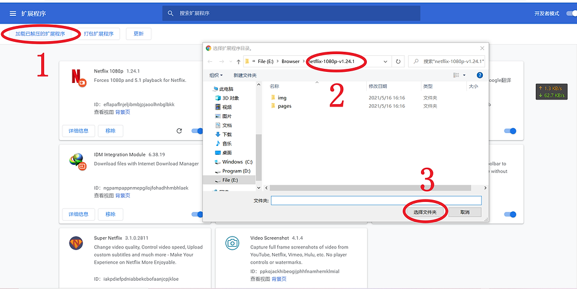Click netflix-1080p-v1.24.1 in address breadcrumb
Image resolution: width=577 pixels, height=289 pixels.
tap(331, 61)
